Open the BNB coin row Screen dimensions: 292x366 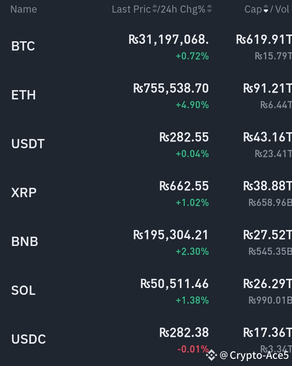[x=146, y=242]
